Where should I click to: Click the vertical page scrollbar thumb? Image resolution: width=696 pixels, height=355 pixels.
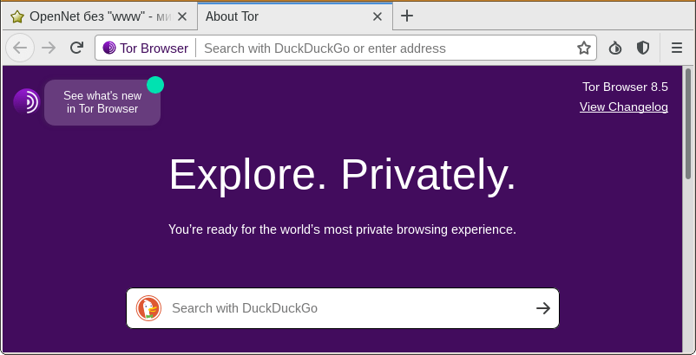tap(688, 123)
